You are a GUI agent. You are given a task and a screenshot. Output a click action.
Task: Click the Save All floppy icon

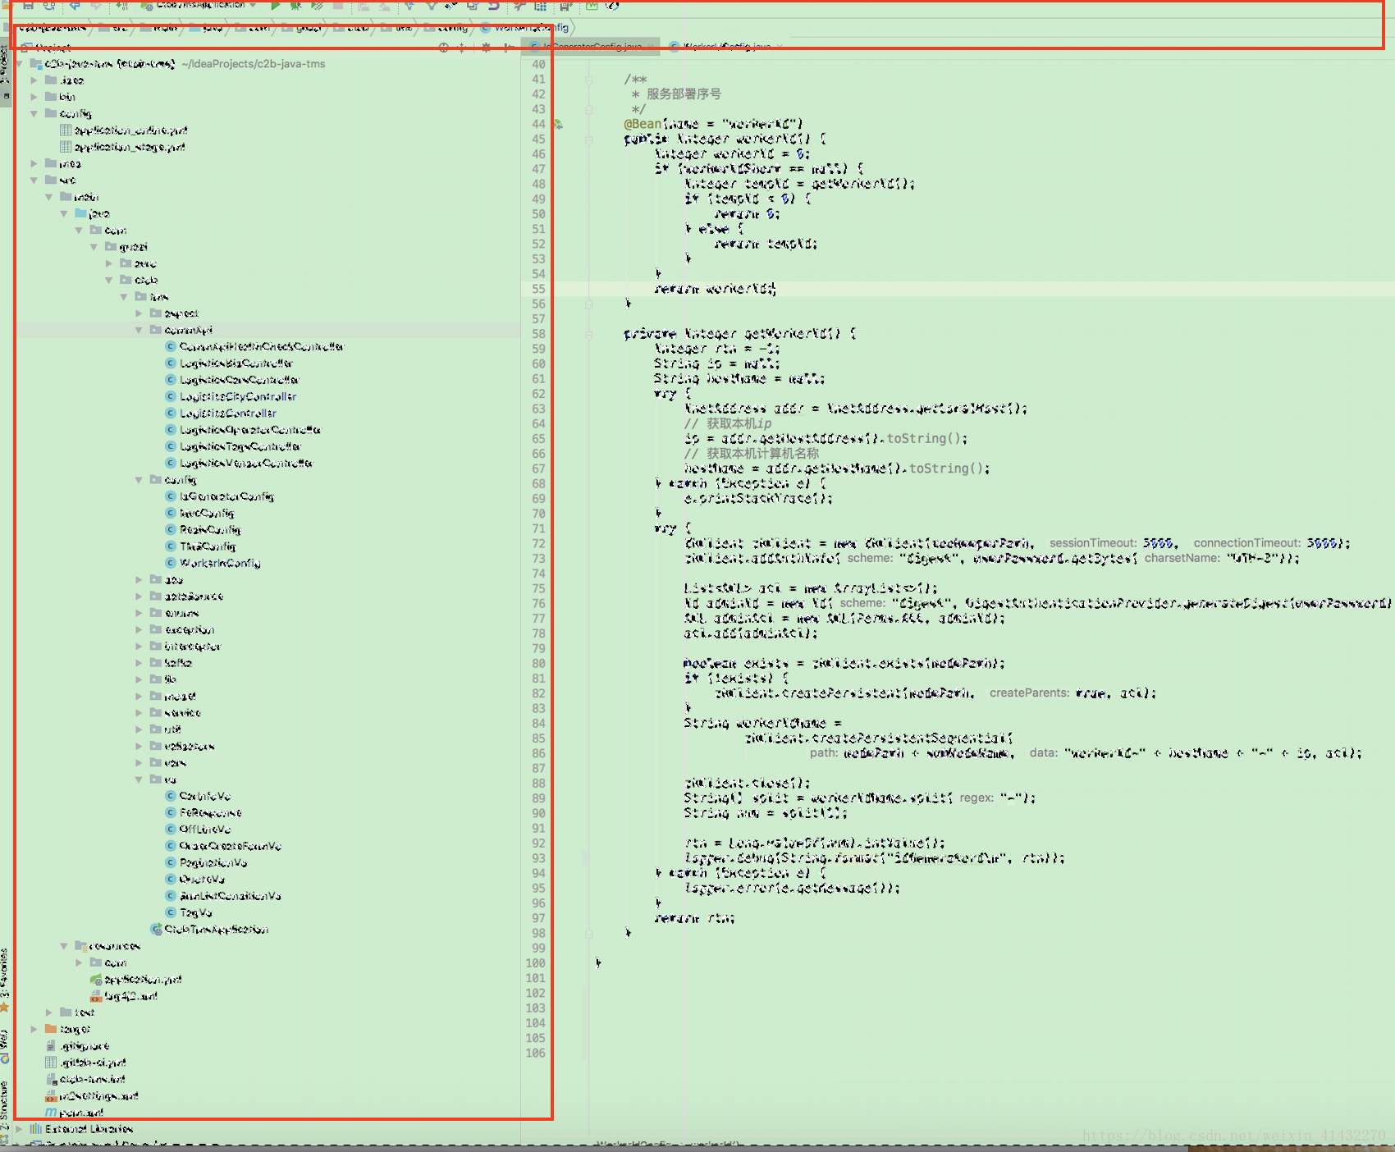pyautogui.click(x=28, y=5)
